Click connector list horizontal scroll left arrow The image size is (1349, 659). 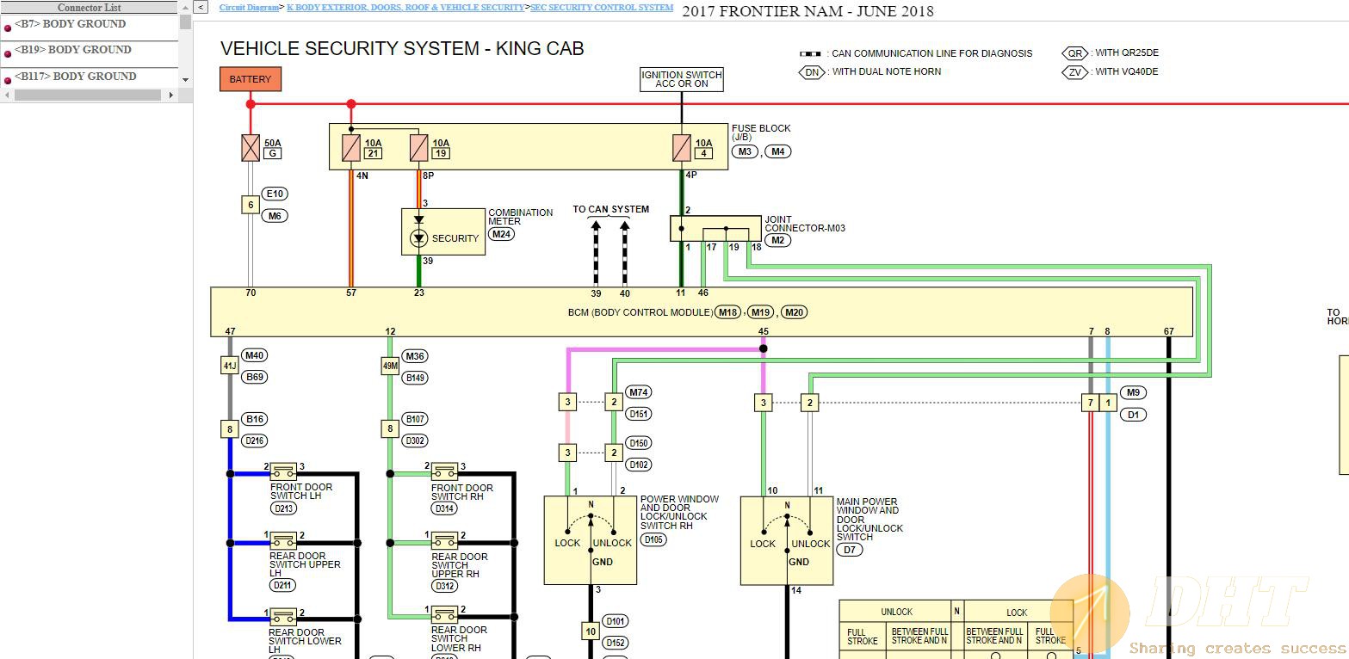(6, 95)
